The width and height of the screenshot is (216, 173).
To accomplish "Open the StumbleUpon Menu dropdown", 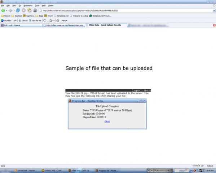I will click(64, 21).
